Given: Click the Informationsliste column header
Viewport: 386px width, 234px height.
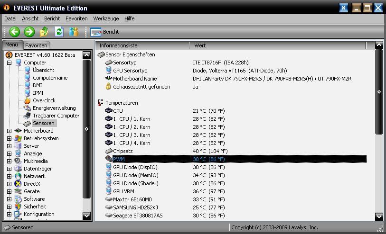Looking at the screenshot, I should (142, 45).
